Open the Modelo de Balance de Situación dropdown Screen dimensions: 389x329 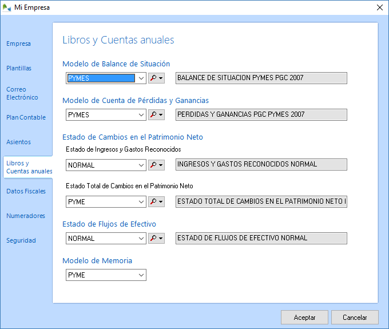click(x=141, y=78)
